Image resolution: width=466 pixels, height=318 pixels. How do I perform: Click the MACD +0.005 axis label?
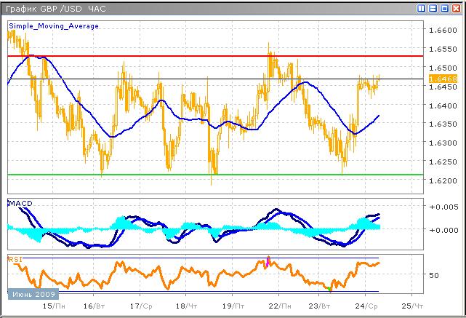(443, 207)
